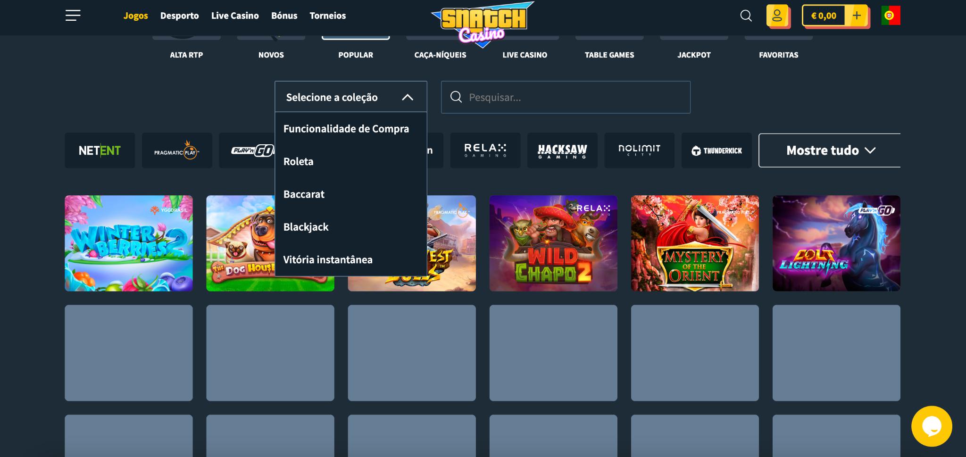
Task: Open the Live Casino navigation link
Action: tap(235, 16)
